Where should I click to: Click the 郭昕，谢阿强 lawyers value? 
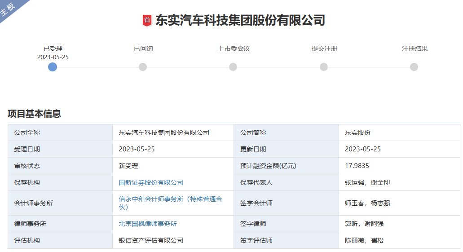(364, 224)
